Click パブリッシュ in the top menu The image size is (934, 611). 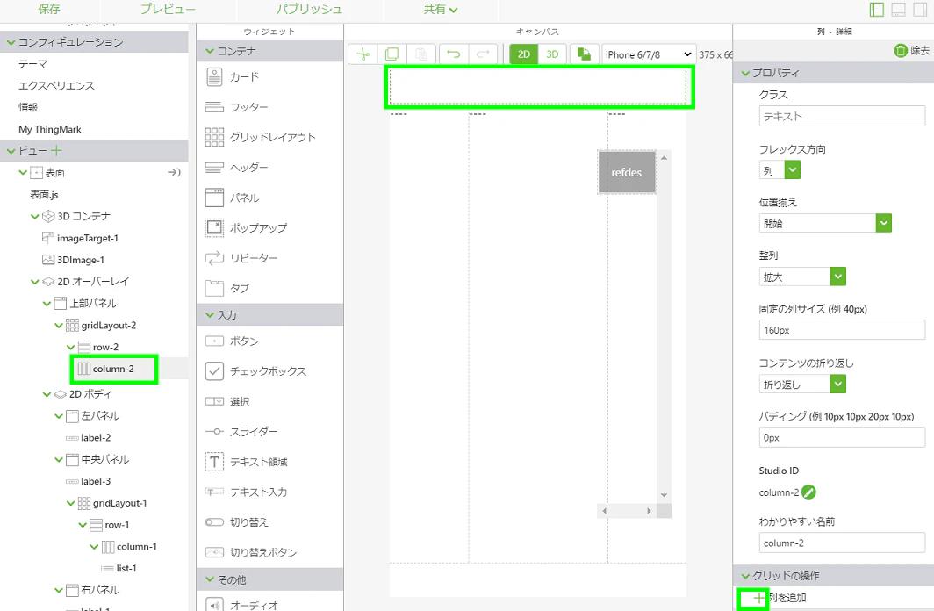pyautogui.click(x=309, y=9)
